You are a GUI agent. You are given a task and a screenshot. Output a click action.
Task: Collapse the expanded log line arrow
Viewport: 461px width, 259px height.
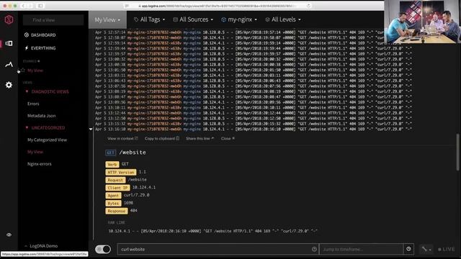(x=91, y=129)
